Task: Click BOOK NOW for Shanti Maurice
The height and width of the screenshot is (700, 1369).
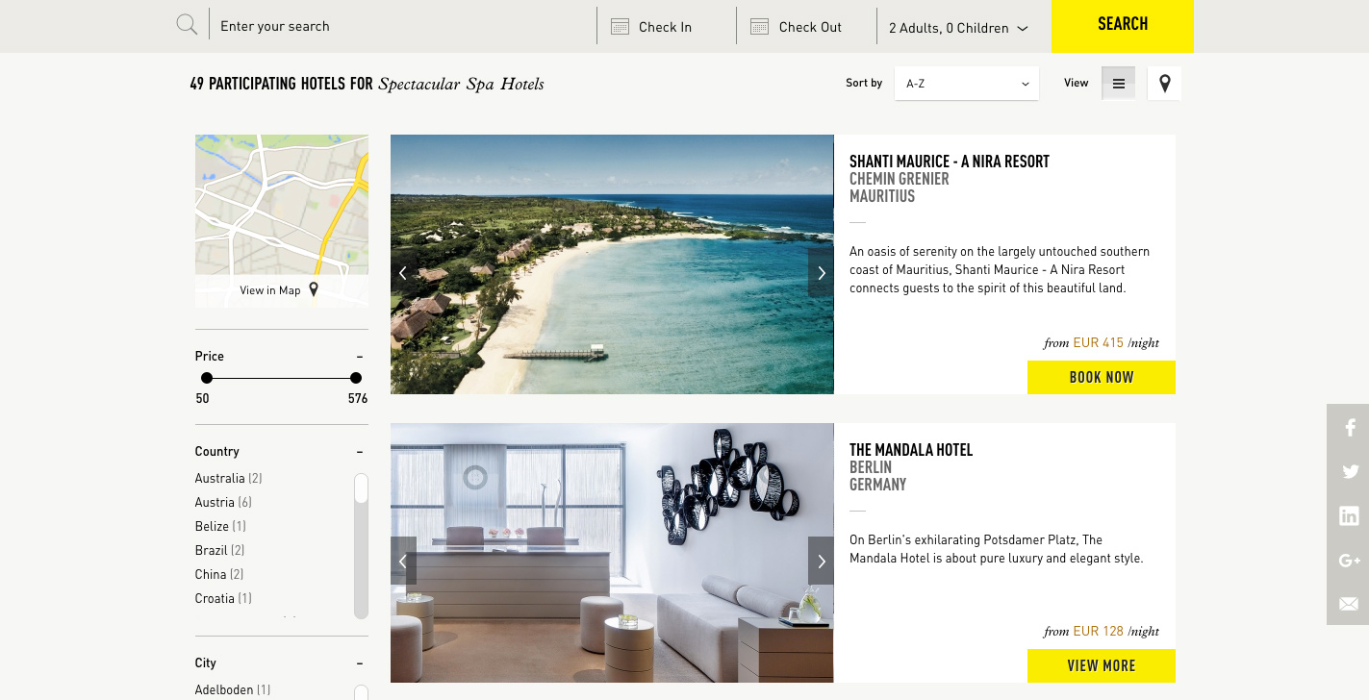Action: [x=1102, y=378]
